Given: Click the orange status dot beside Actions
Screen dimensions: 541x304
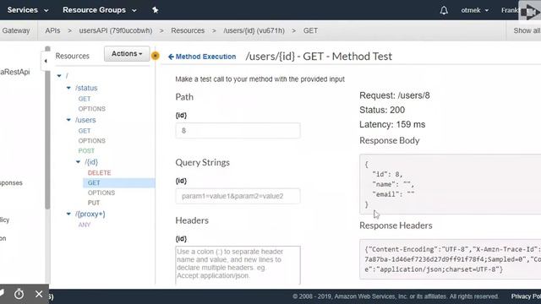Looking at the screenshot, I should [156, 56].
